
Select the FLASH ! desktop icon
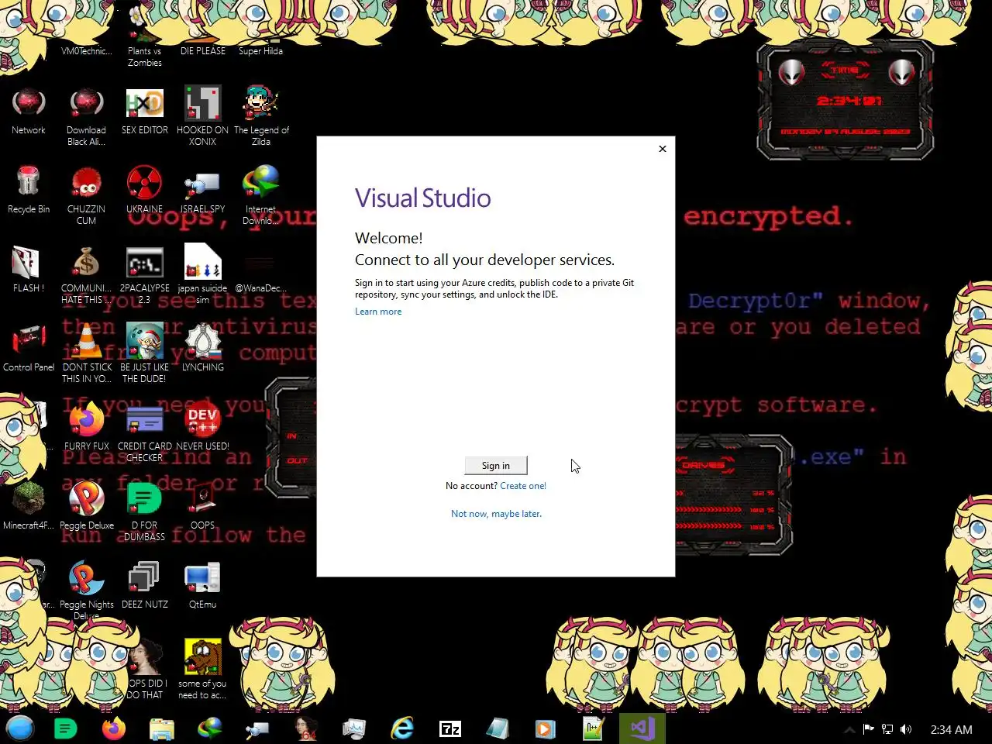coord(29,269)
